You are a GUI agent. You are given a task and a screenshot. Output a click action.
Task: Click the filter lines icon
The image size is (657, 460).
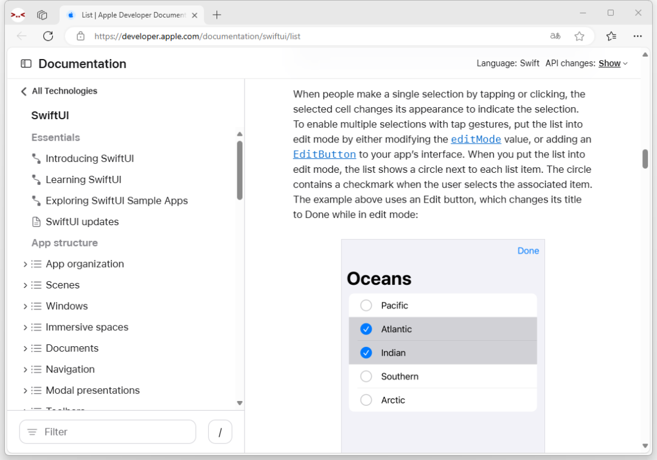pyautogui.click(x=32, y=432)
